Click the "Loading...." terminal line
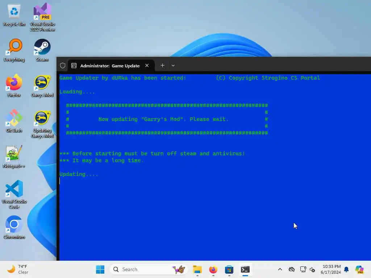The width and height of the screenshot is (371, 278). pyautogui.click(x=77, y=92)
